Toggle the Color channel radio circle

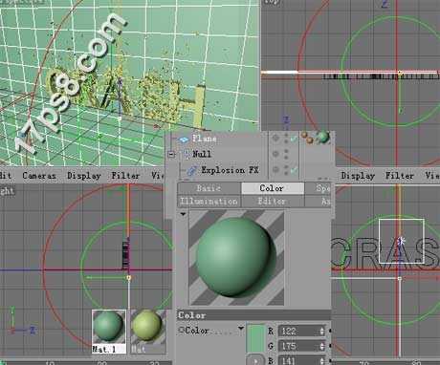click(182, 330)
